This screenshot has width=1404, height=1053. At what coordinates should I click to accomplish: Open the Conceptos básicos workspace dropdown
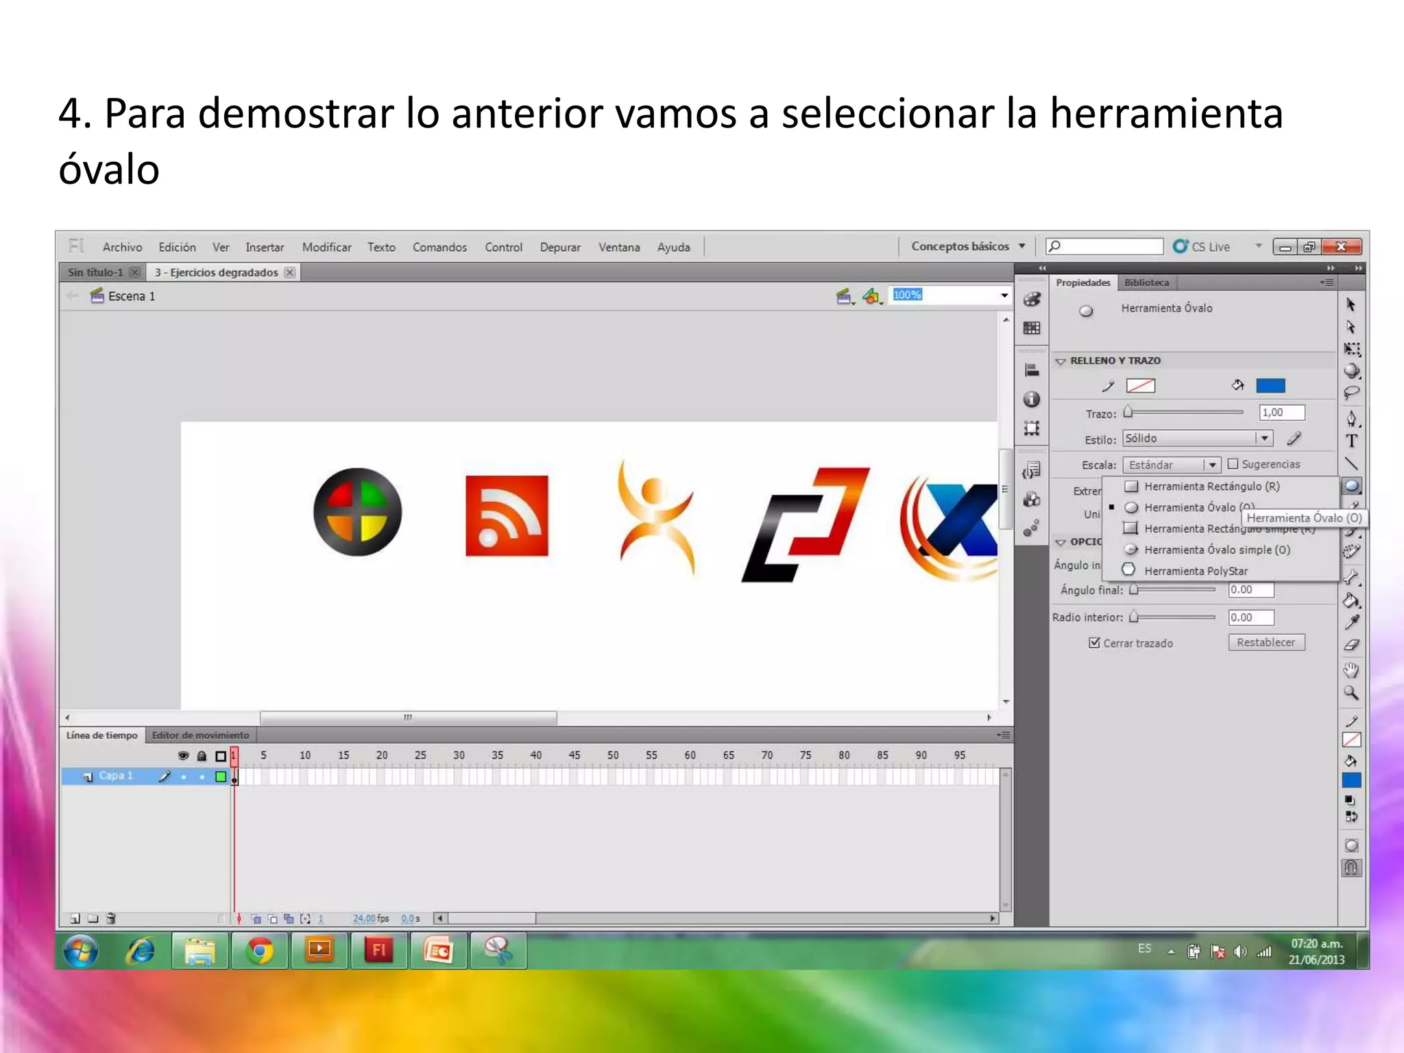tap(967, 246)
